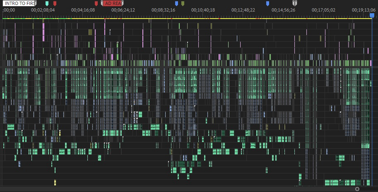Select the cyan marker on the ruler
The height and width of the screenshot is (192, 378).
47,3
